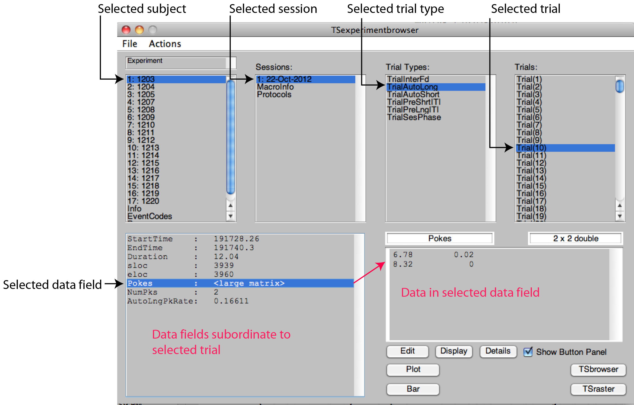The image size is (634, 405).
Task: Launch TSraster via its button
Action: pos(598,389)
